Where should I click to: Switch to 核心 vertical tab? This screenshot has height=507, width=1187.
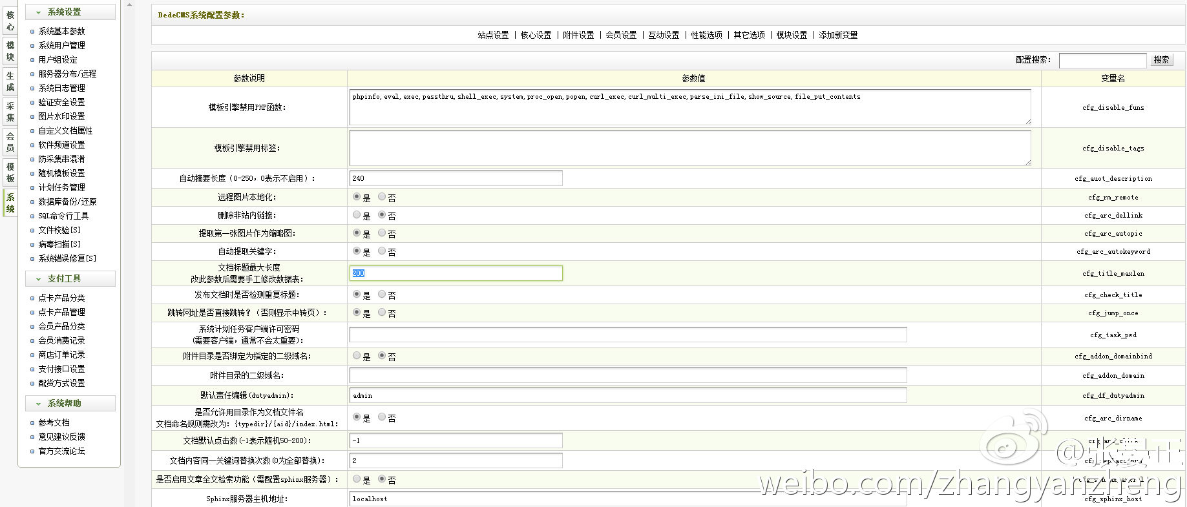click(10, 21)
